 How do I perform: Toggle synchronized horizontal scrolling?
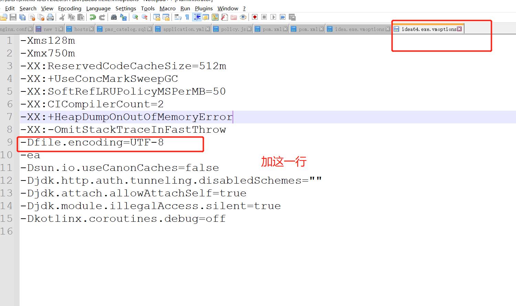[166, 17]
